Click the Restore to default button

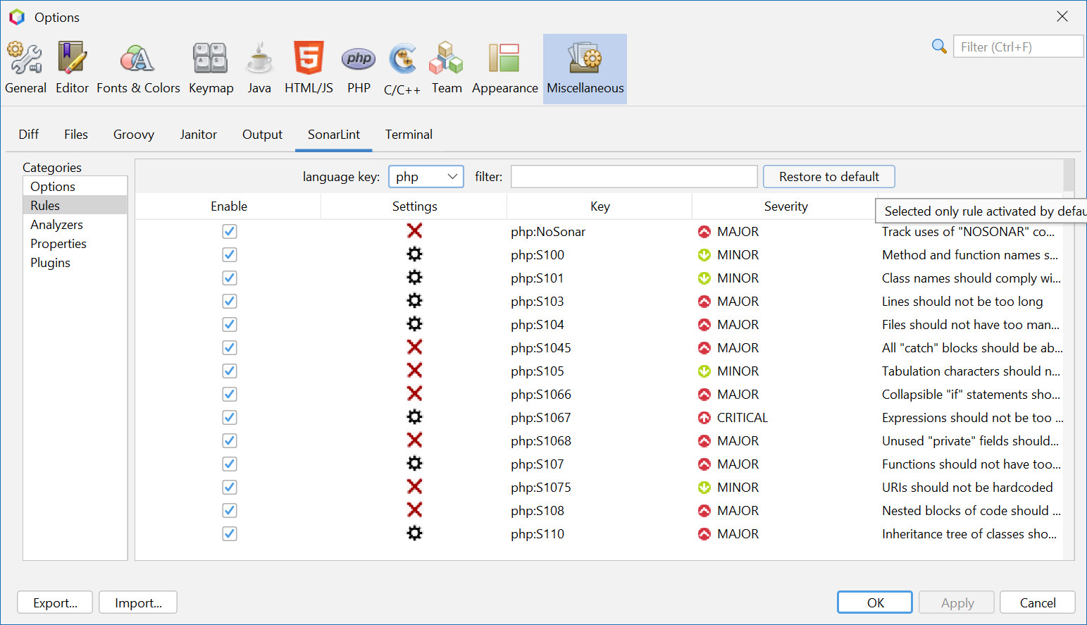pos(828,176)
